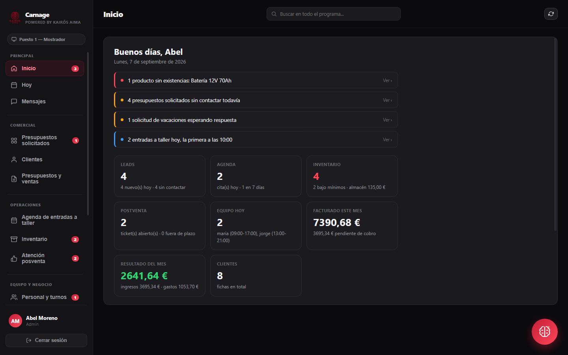Click the Inventario box icon

14,239
